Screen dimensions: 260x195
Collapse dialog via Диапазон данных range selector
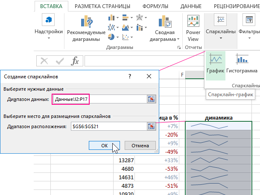(152, 99)
